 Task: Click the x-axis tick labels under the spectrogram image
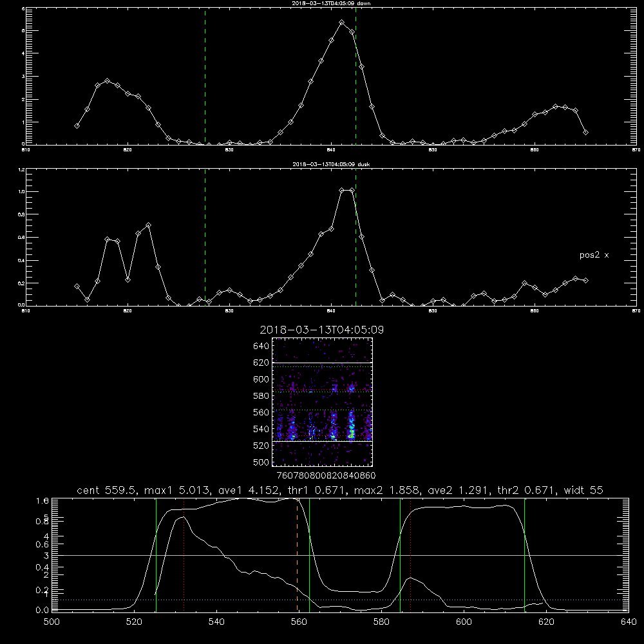tap(326, 475)
